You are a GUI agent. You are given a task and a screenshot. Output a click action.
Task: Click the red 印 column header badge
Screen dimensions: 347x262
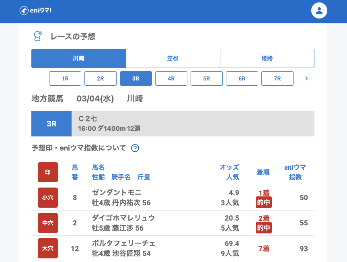click(48, 172)
